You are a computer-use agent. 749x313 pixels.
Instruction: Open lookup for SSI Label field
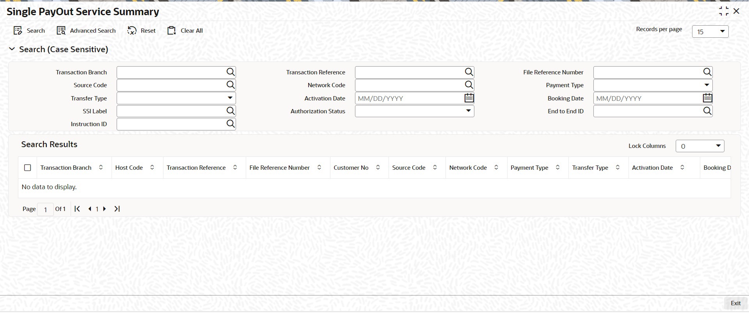coord(231,111)
